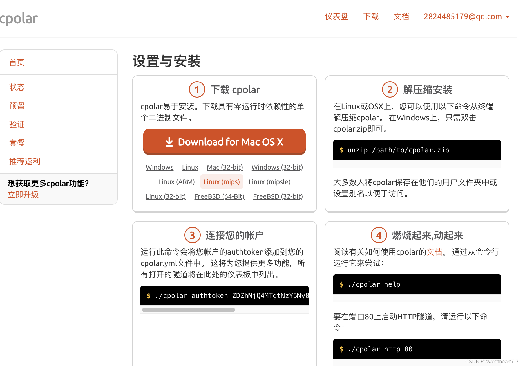Select the Linux download link
523x366 pixels.
(x=190, y=167)
